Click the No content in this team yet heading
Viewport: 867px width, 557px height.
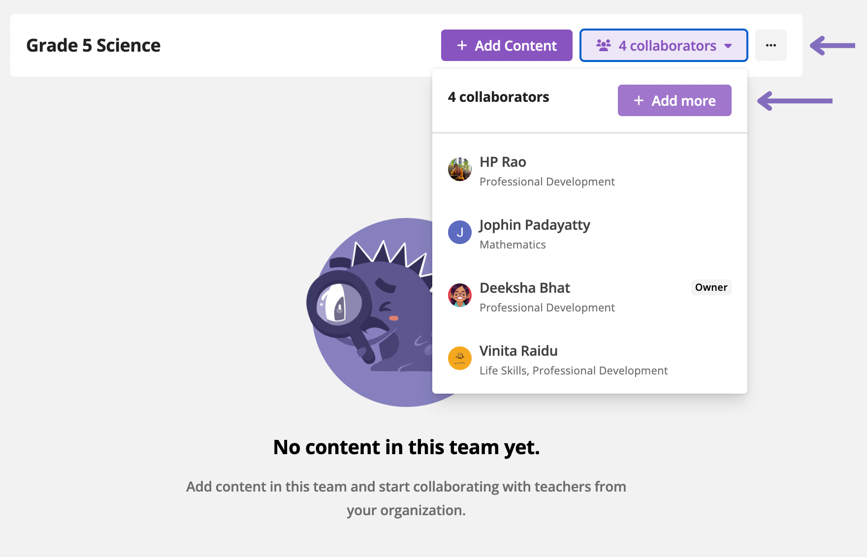[x=407, y=447]
